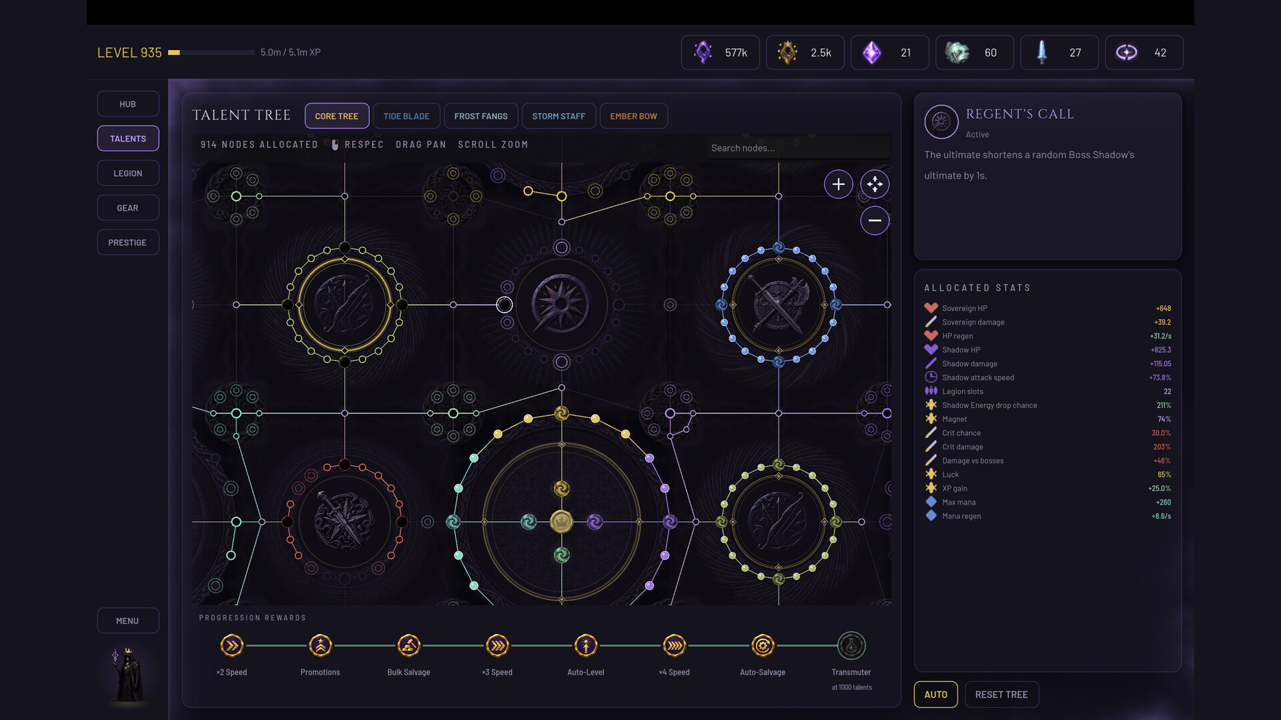The width and height of the screenshot is (1281, 720).
Task: Click the 2.5k gold currency counter
Action: pyautogui.click(x=805, y=53)
